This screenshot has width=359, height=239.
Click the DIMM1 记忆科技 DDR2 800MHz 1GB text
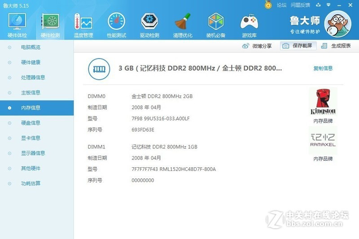coord(164,147)
